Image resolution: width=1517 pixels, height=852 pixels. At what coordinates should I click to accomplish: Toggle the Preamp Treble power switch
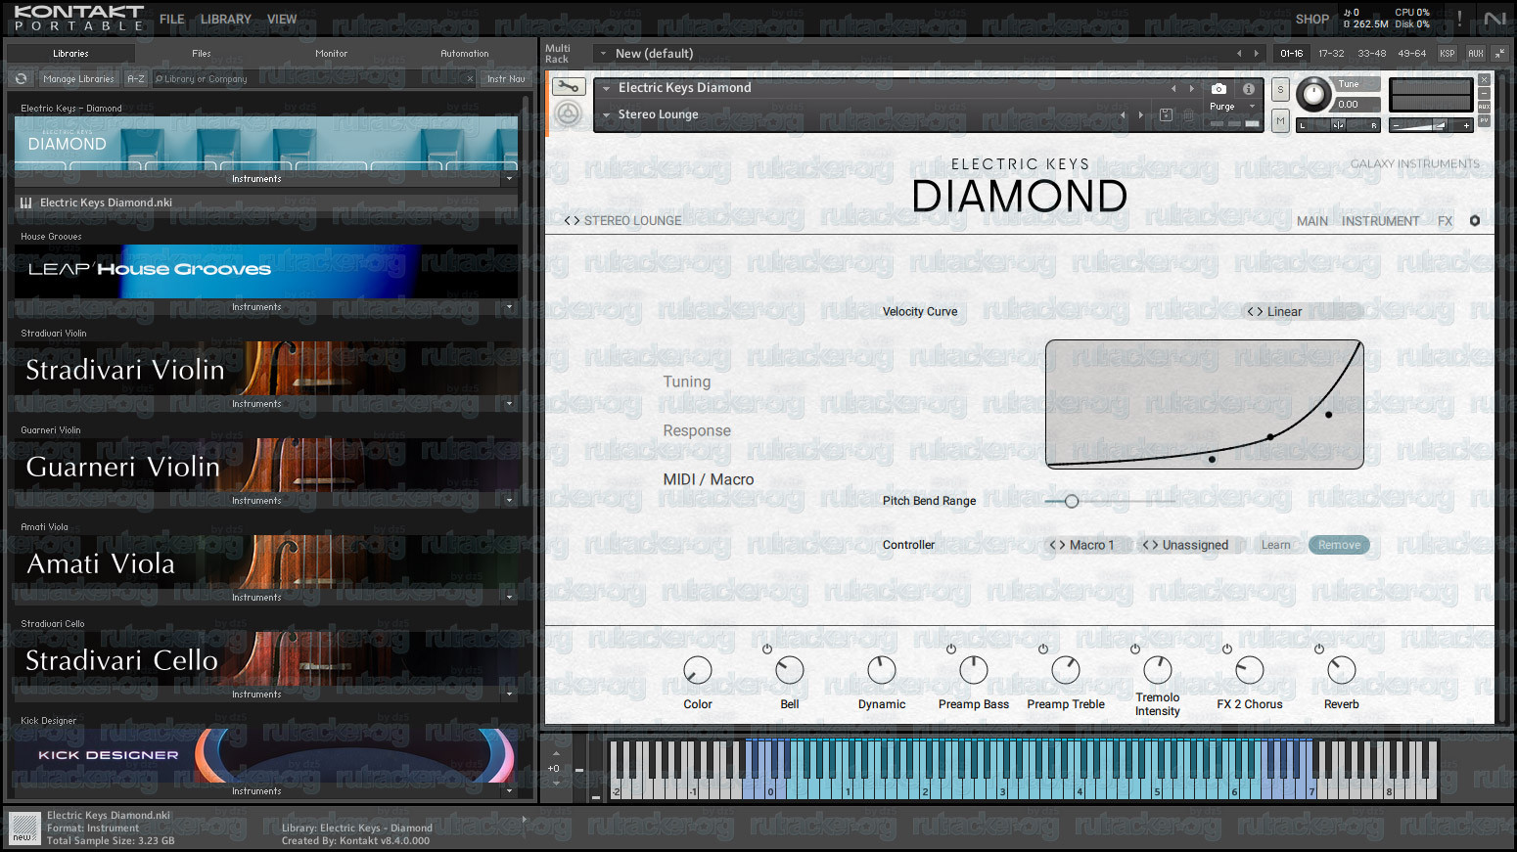(1043, 649)
